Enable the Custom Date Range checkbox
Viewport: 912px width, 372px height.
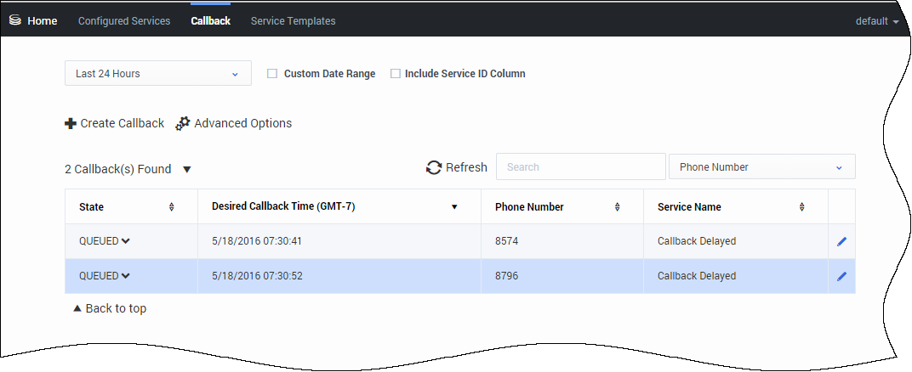(x=272, y=74)
